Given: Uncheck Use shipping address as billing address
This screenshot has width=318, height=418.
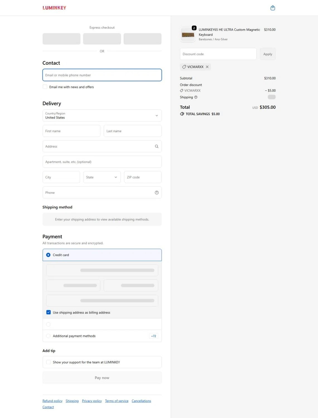Looking at the screenshot, I should (x=48, y=312).
